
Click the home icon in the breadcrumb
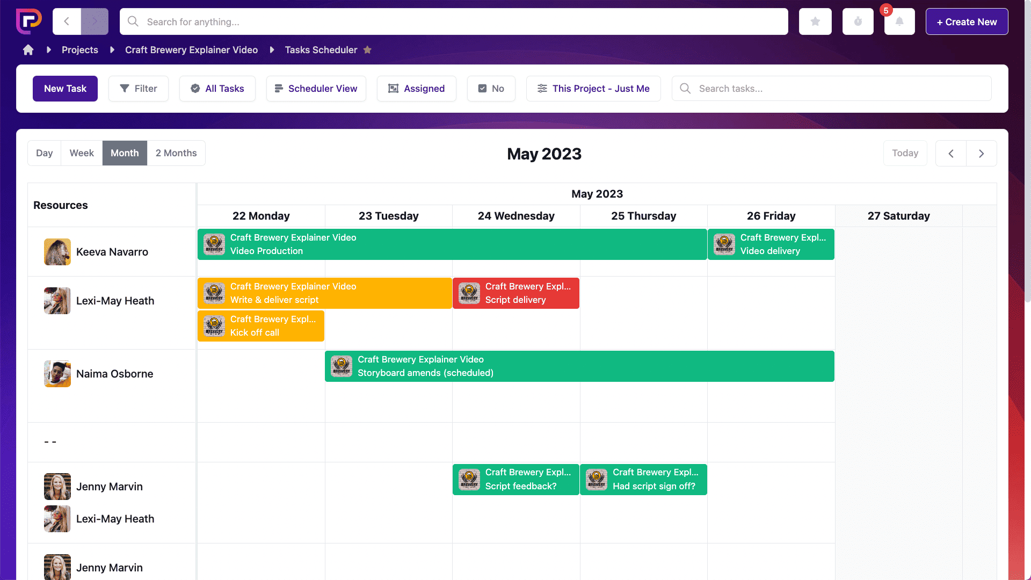click(x=28, y=49)
